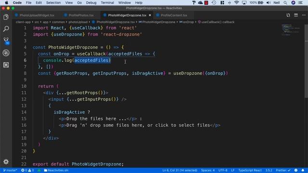Open Source Control view with badge
The height and width of the screenshot is (173, 308).
coord(6,41)
